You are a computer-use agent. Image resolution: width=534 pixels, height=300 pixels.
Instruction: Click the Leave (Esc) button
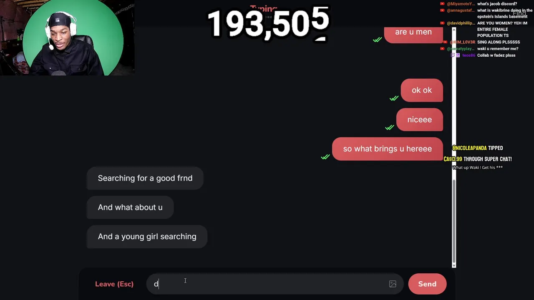(114, 284)
